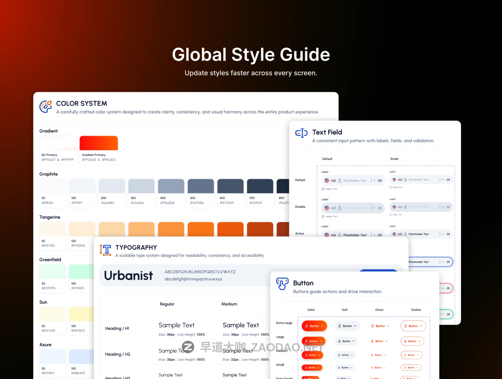Expand chevron on Extra Large Outline button
502x379 pixels.
tap(421, 326)
